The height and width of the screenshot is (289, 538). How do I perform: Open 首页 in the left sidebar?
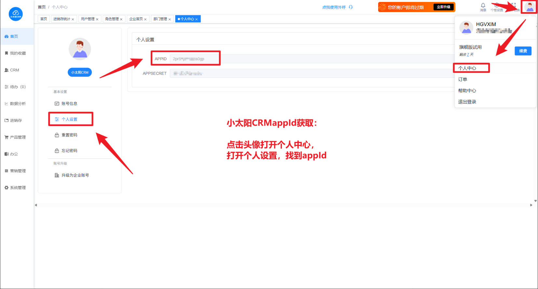click(x=17, y=36)
